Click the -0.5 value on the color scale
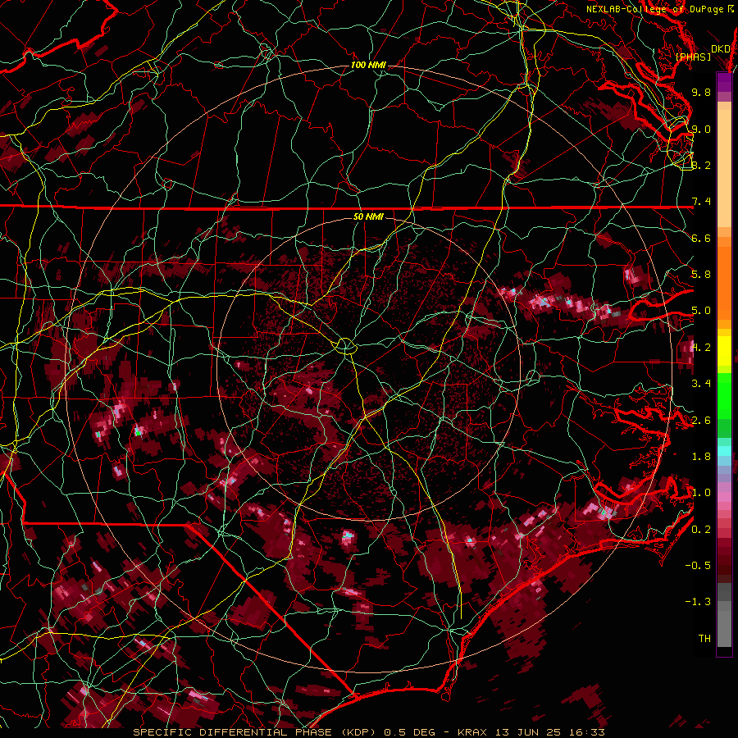The width and height of the screenshot is (738, 738). pos(699,566)
